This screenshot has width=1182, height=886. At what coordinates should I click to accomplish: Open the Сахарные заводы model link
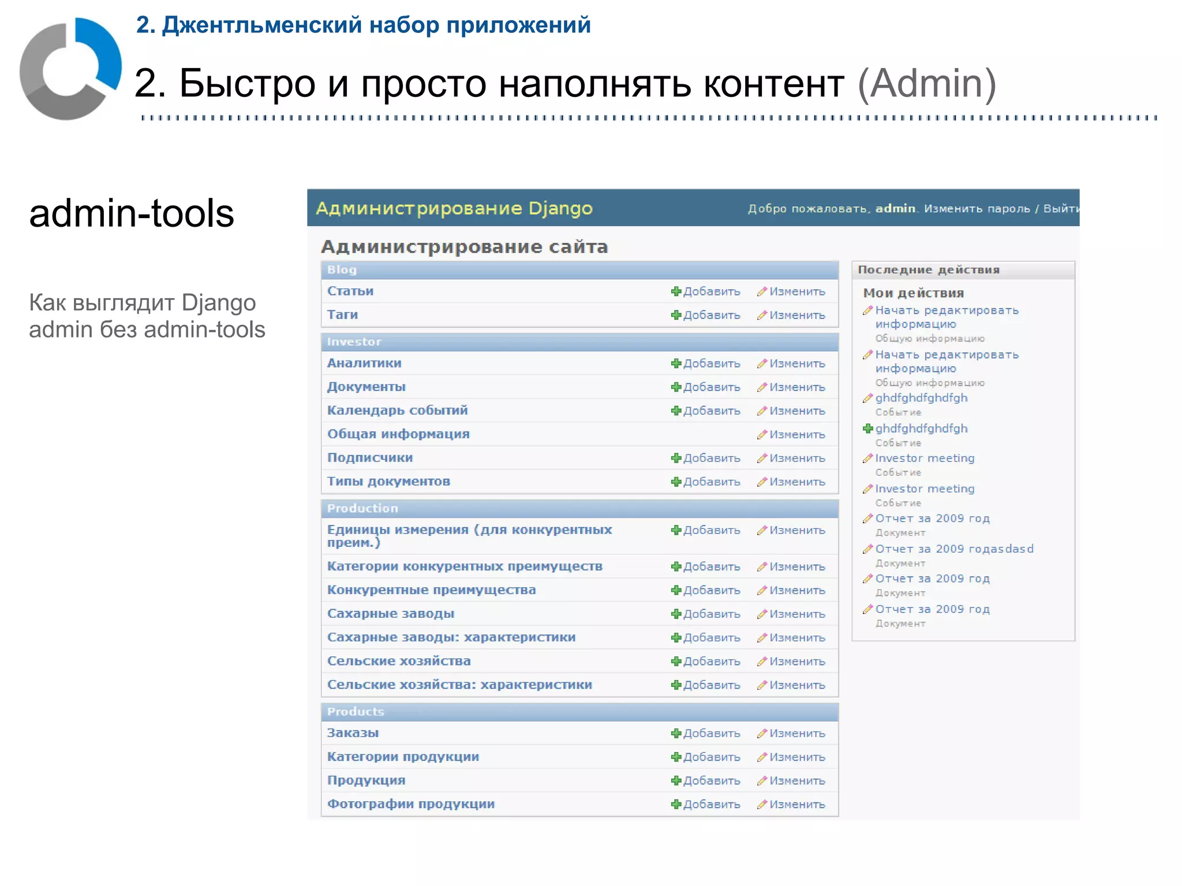point(391,614)
